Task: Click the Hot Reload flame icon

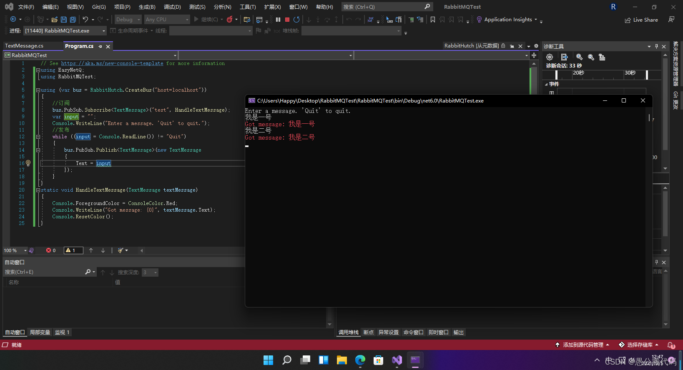Action: tap(229, 19)
